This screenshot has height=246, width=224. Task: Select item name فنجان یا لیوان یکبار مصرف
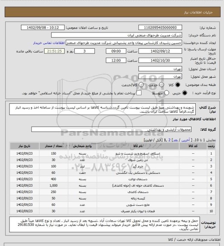(x=138, y=211)
